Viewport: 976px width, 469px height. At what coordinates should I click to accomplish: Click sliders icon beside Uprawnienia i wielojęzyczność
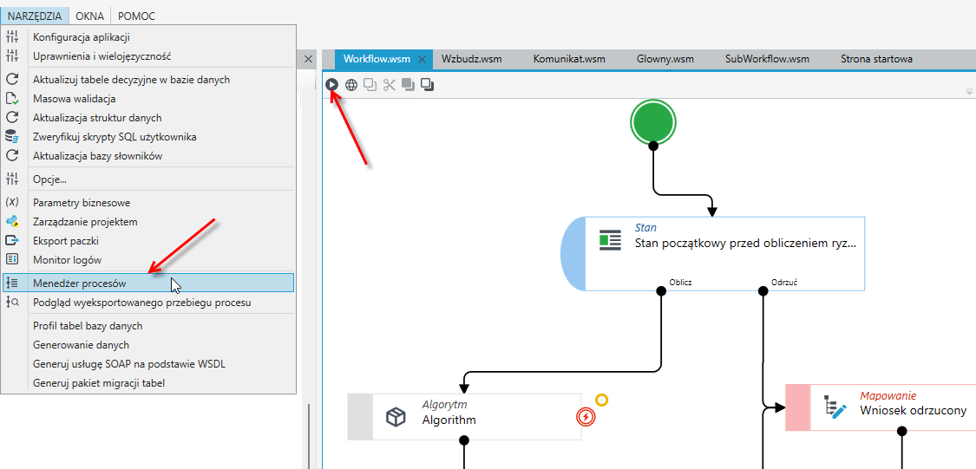click(x=12, y=55)
